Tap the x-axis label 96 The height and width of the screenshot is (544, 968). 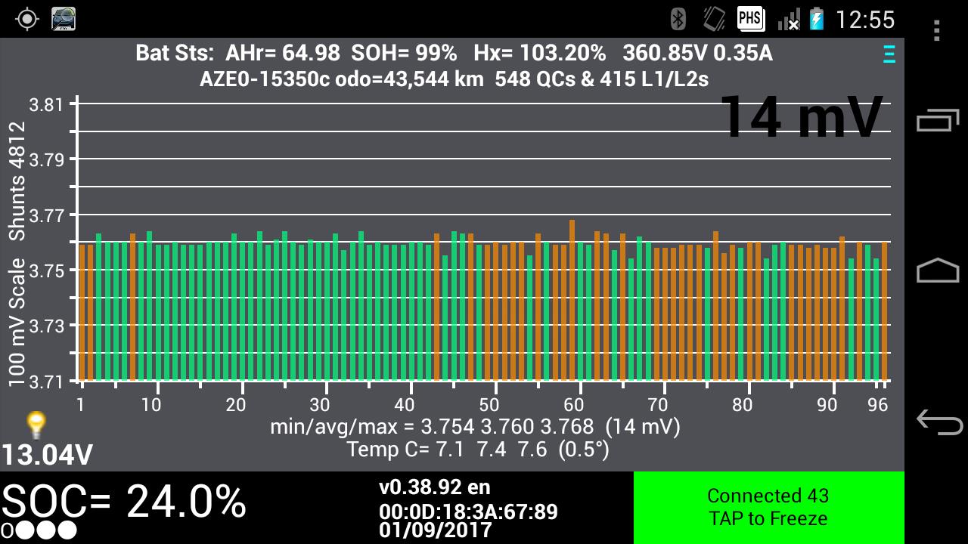877,405
